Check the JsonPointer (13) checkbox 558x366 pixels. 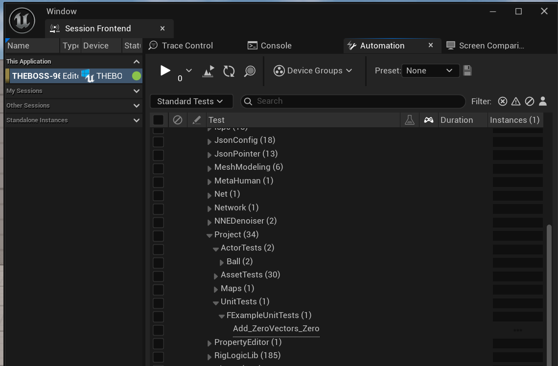(159, 155)
